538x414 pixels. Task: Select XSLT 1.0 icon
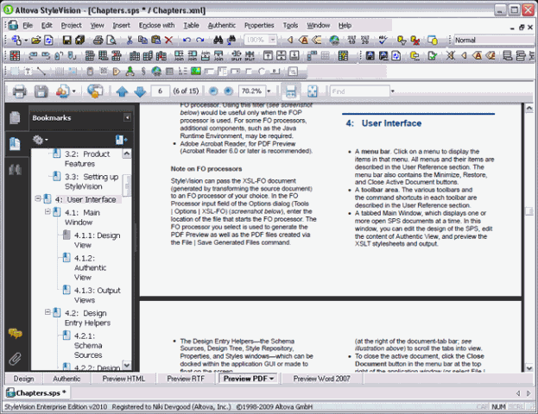(x=351, y=40)
